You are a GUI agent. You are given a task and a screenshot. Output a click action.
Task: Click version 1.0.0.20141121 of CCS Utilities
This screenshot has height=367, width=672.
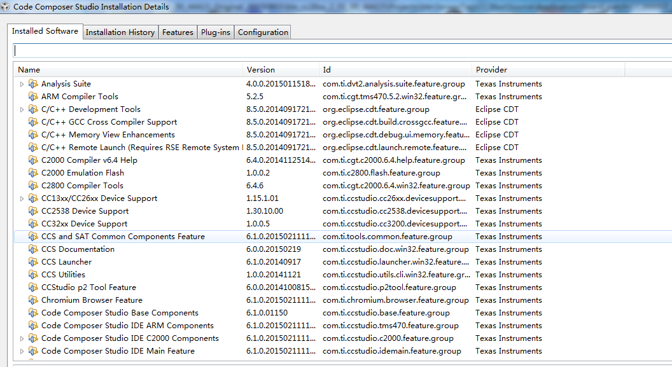click(274, 275)
